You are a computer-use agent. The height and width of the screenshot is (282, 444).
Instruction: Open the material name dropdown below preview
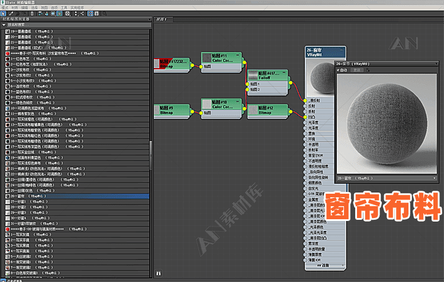[x=436, y=177]
